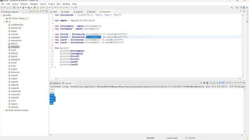The image size is (249, 140).
Task: Select conditional.kt in Package Explorer
Action: [x=17, y=25]
